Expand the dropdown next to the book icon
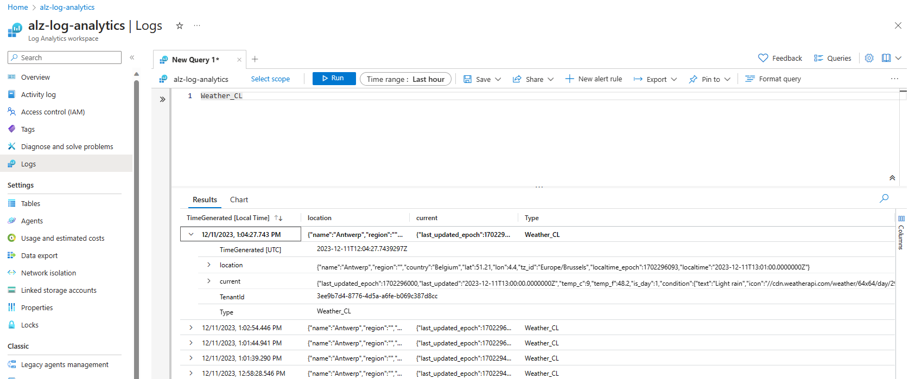This screenshot has width=915, height=379. [899, 58]
